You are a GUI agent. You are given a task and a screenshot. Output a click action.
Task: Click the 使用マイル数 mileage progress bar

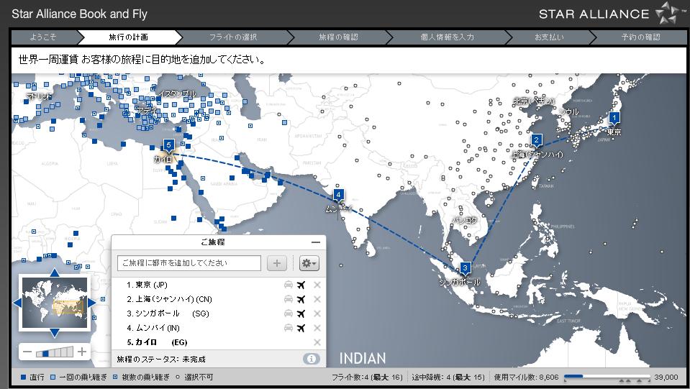click(607, 377)
